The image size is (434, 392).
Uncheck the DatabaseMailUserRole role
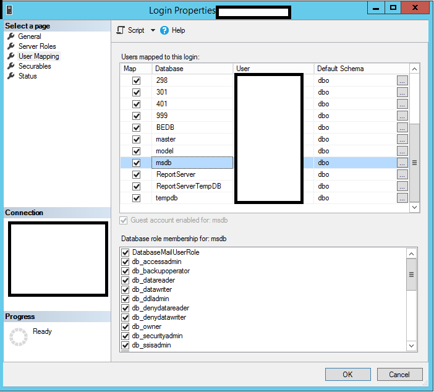[x=126, y=252]
